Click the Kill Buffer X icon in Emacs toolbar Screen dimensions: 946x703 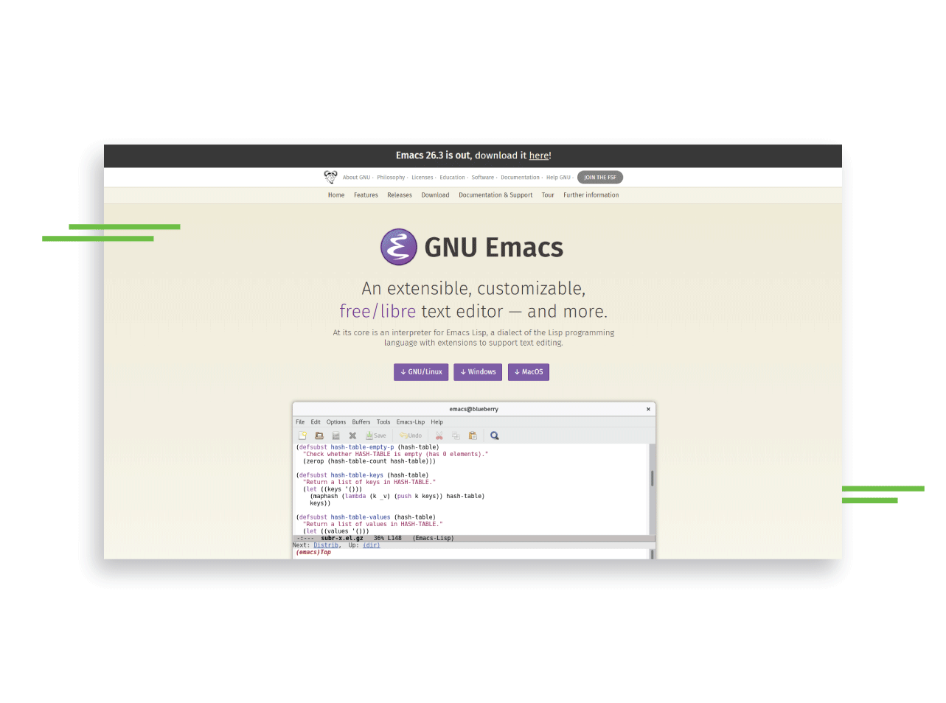click(x=352, y=436)
